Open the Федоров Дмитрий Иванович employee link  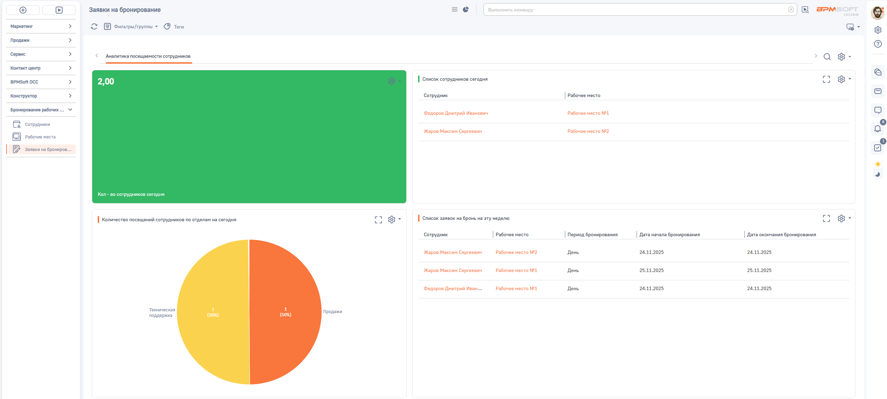point(456,113)
